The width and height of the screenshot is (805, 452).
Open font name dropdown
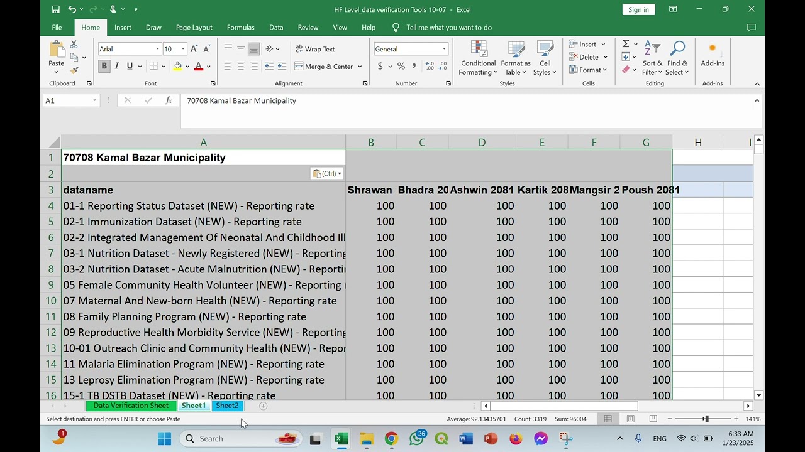[157, 49]
